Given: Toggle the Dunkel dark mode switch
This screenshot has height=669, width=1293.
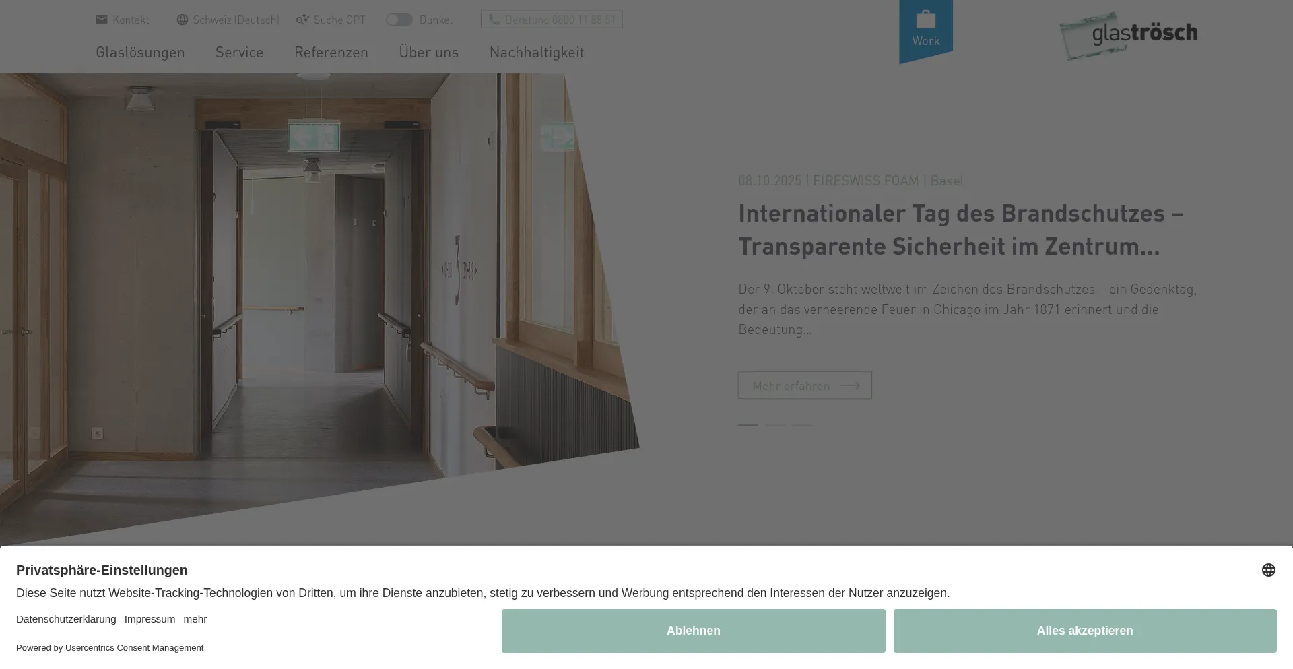Looking at the screenshot, I should click(x=399, y=20).
